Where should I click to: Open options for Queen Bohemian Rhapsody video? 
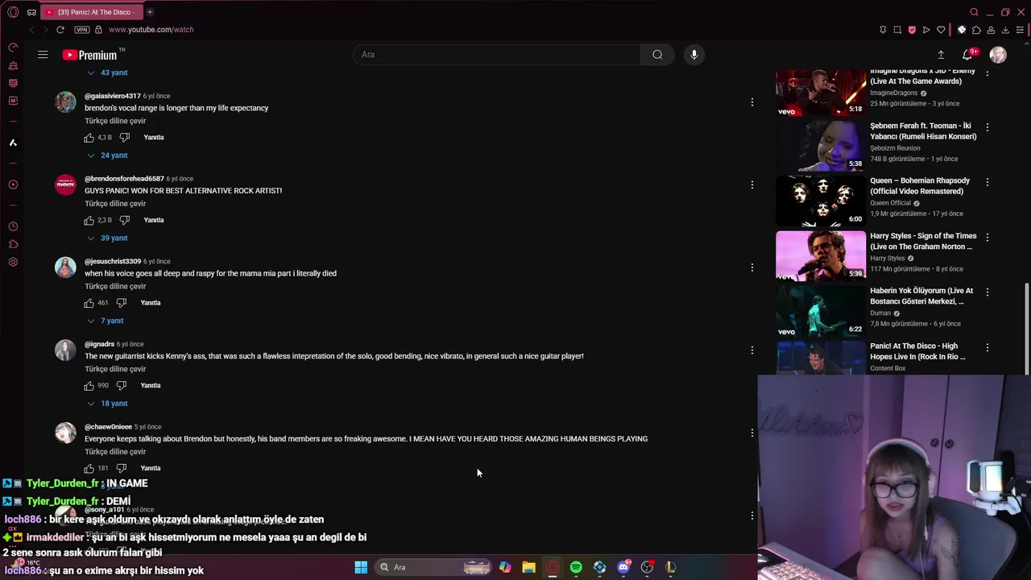[x=987, y=182]
